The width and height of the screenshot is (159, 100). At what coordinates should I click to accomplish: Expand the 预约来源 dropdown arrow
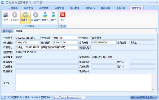(x=77, y=38)
